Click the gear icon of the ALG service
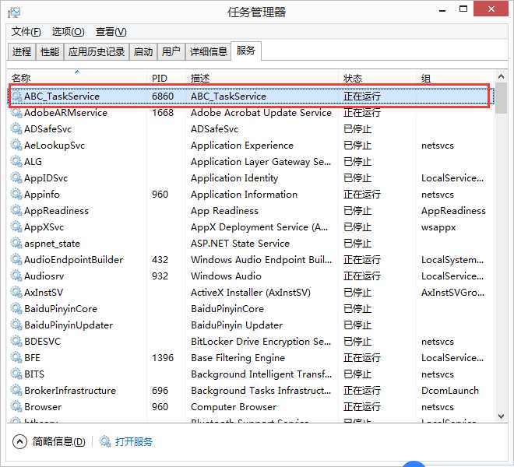 [x=16, y=162]
